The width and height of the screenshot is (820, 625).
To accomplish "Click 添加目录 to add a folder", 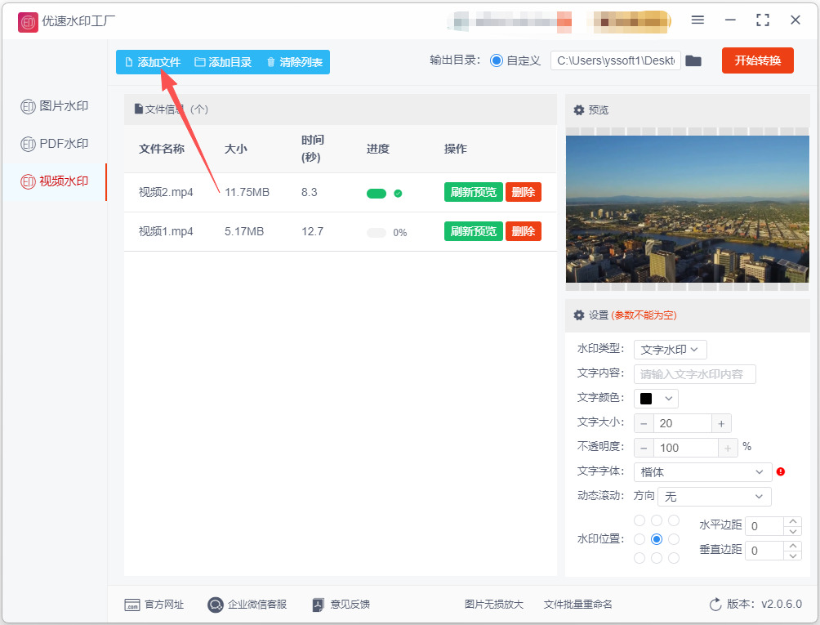I will pyautogui.click(x=223, y=62).
